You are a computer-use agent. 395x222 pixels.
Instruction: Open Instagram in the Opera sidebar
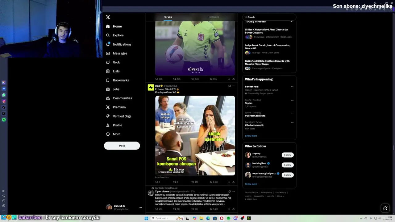(x=4, y=101)
